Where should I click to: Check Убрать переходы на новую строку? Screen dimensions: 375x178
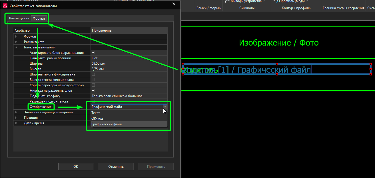(x=93, y=85)
